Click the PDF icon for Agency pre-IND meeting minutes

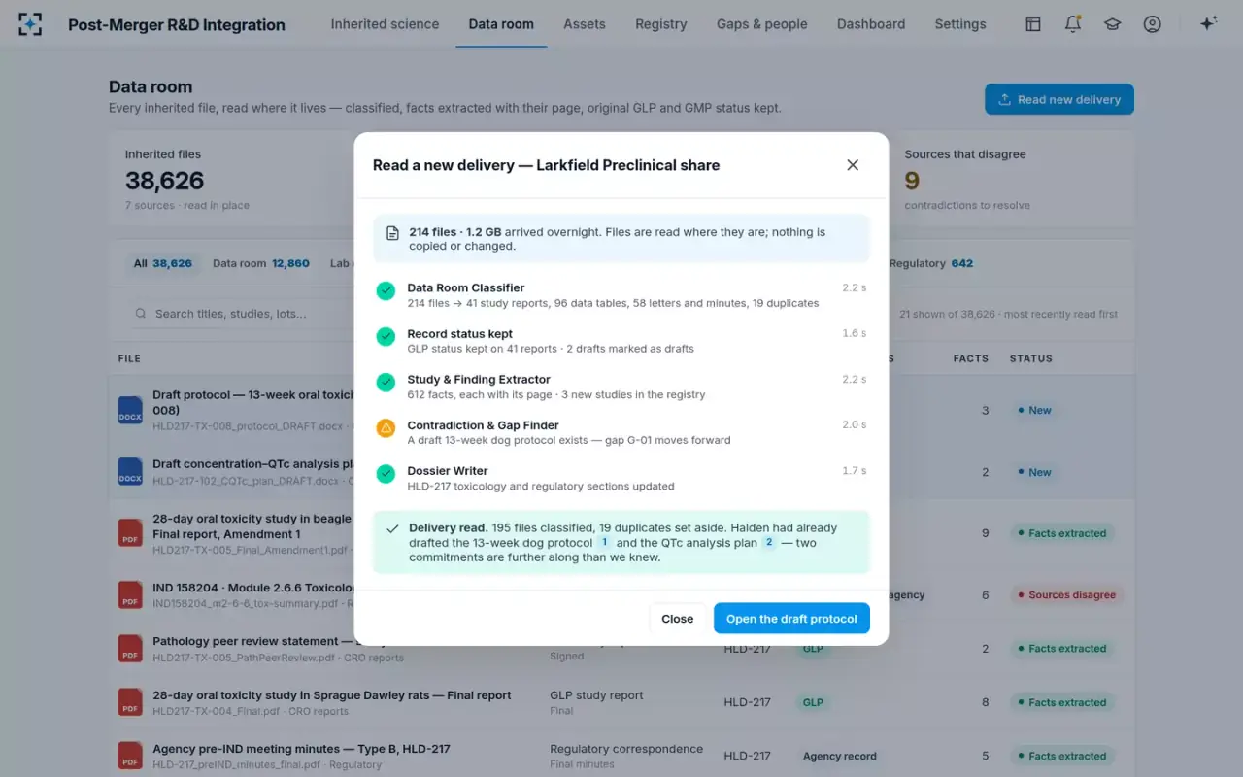[x=130, y=757]
